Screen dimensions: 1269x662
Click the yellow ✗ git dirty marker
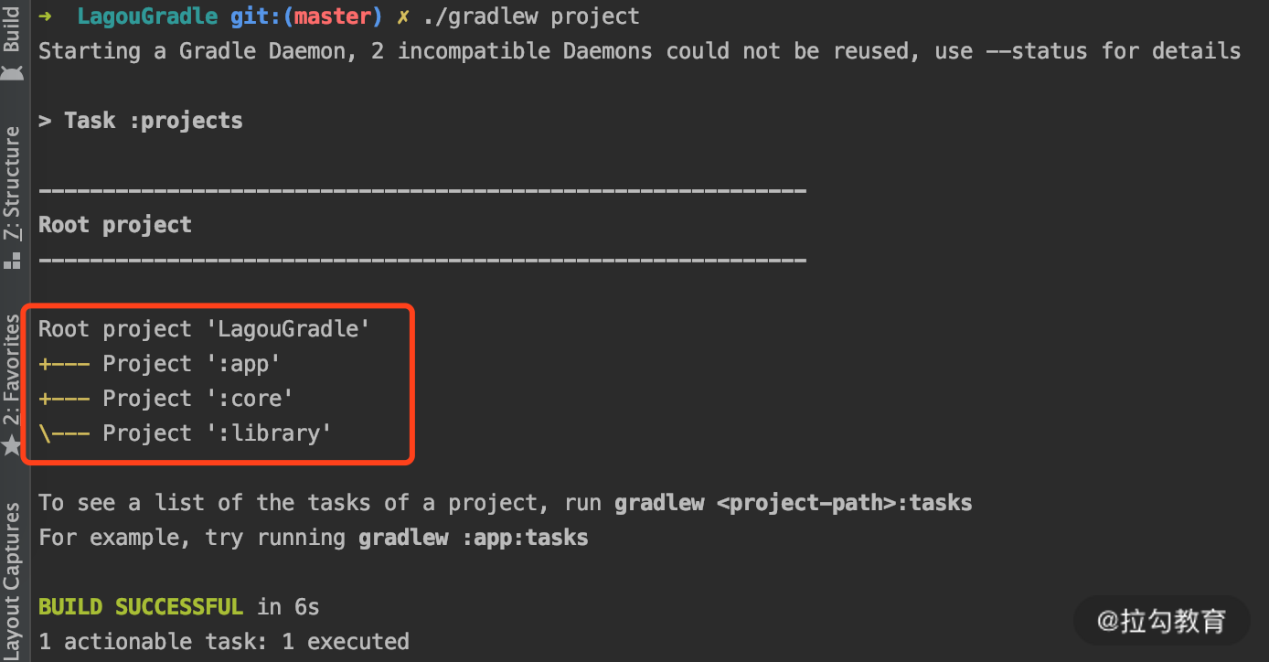pos(403,16)
